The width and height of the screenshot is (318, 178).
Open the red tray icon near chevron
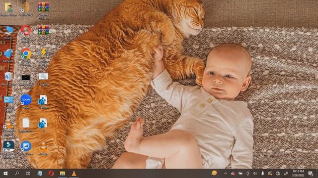[233, 174]
